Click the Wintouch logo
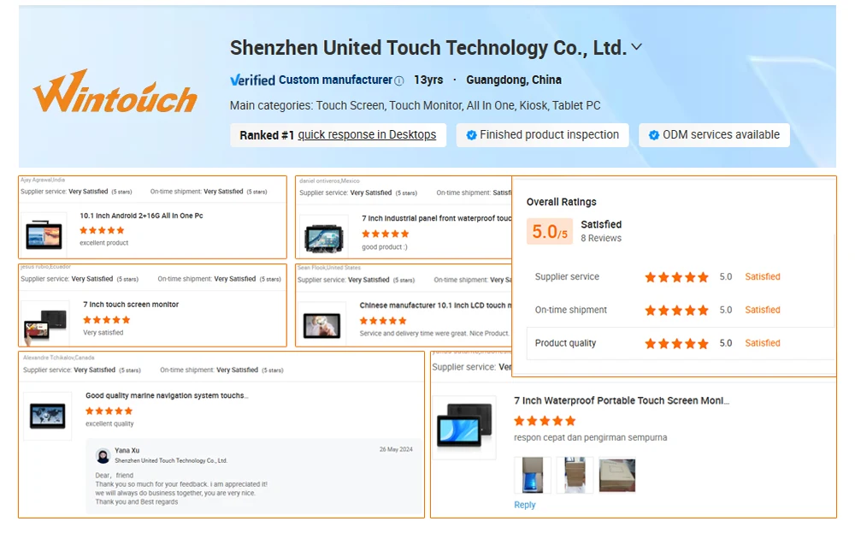Screen dimensions: 855x539 [115, 91]
